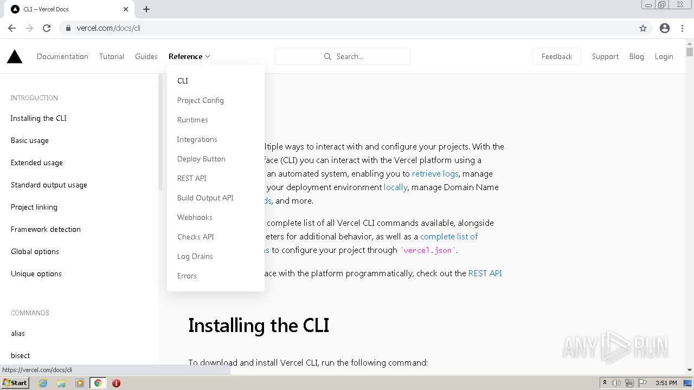Open the Guides nav link
The image size is (694, 390).
click(146, 56)
